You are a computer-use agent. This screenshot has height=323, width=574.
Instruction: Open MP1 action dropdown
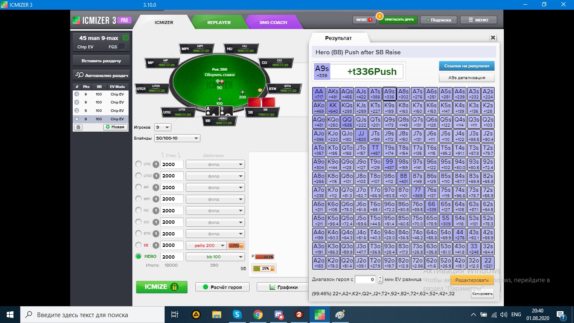215,199
